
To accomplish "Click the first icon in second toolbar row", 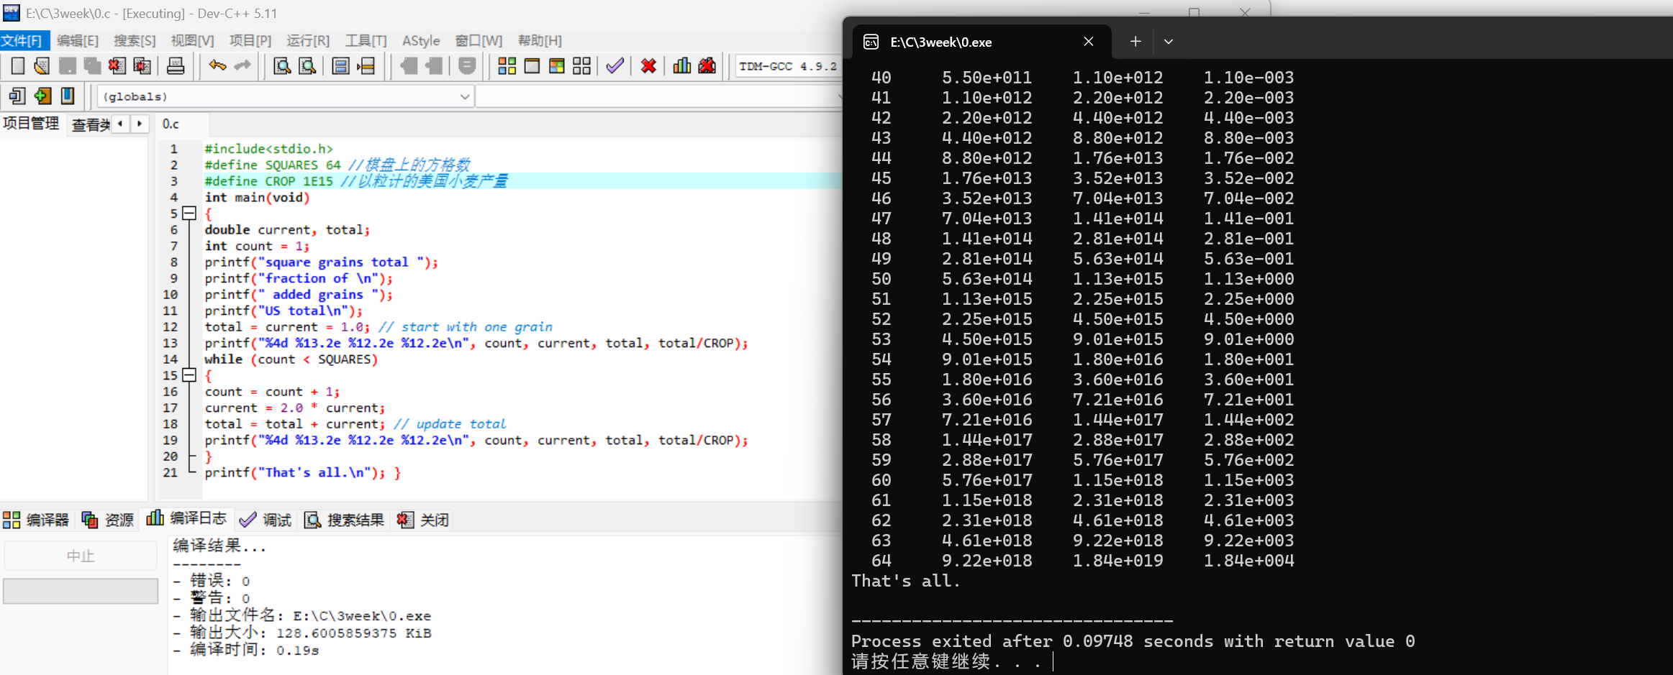I will (x=17, y=96).
